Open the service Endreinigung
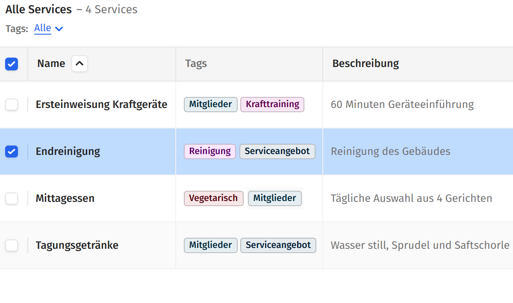This screenshot has height=303, width=513. (x=68, y=151)
